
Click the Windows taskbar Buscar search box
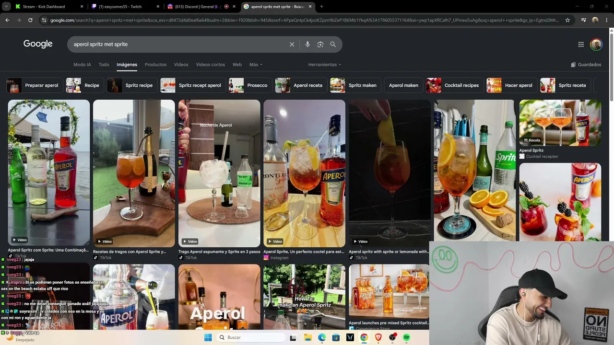pyautogui.click(x=251, y=337)
